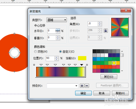Decrease the 水平 value with down arrow
Image resolution: width=136 pixels, height=109 pixels.
click(58, 32)
